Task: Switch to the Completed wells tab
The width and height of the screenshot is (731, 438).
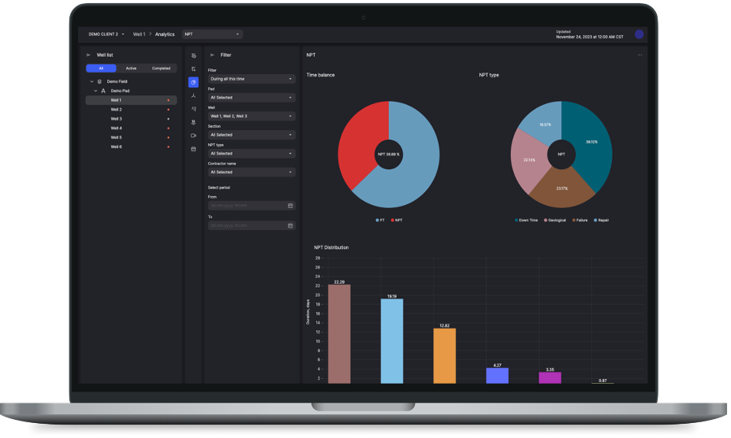Action: coord(161,68)
